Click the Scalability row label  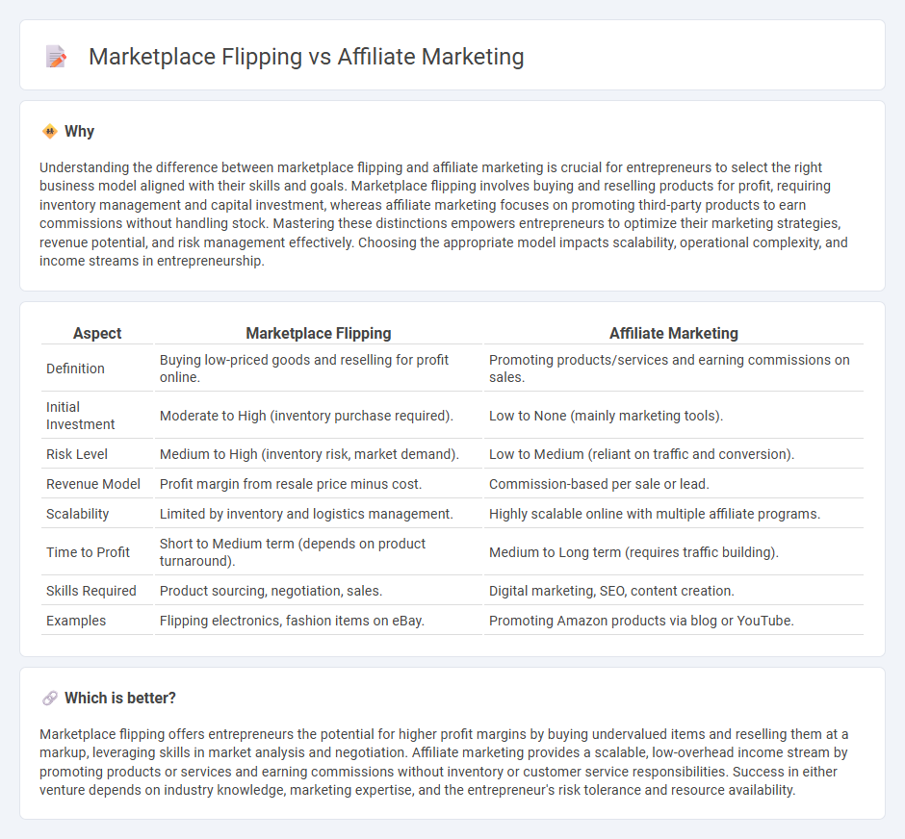(x=77, y=515)
